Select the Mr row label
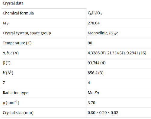The image size is (151, 119). pos(6,23)
